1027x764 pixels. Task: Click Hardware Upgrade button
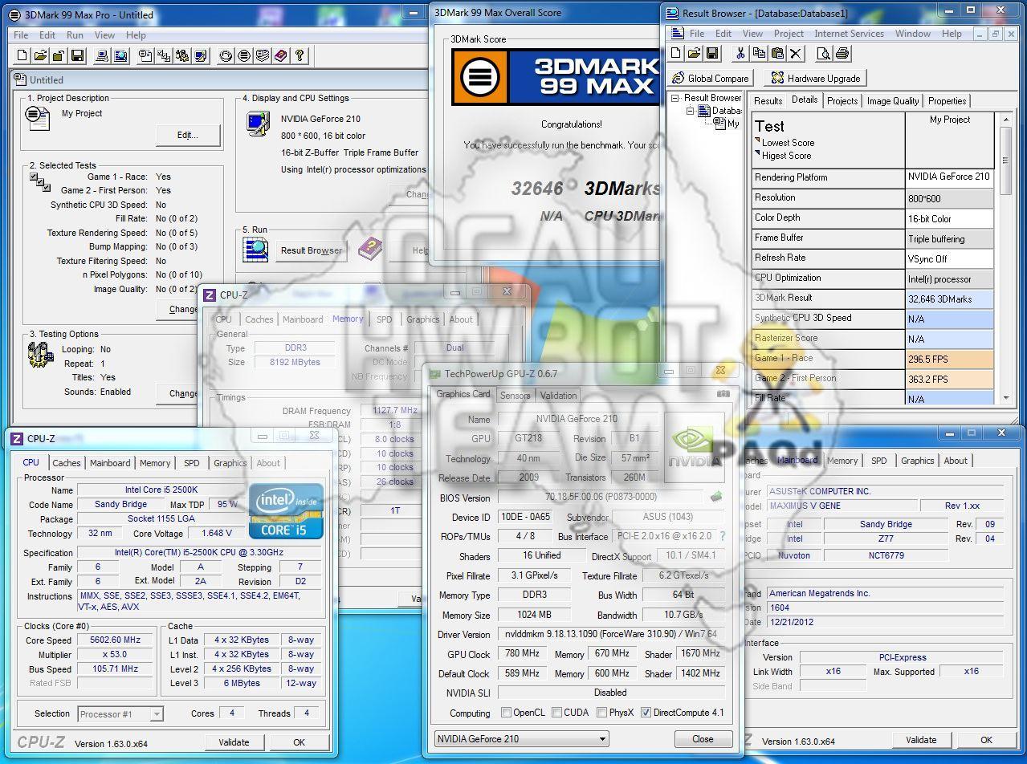815,78
